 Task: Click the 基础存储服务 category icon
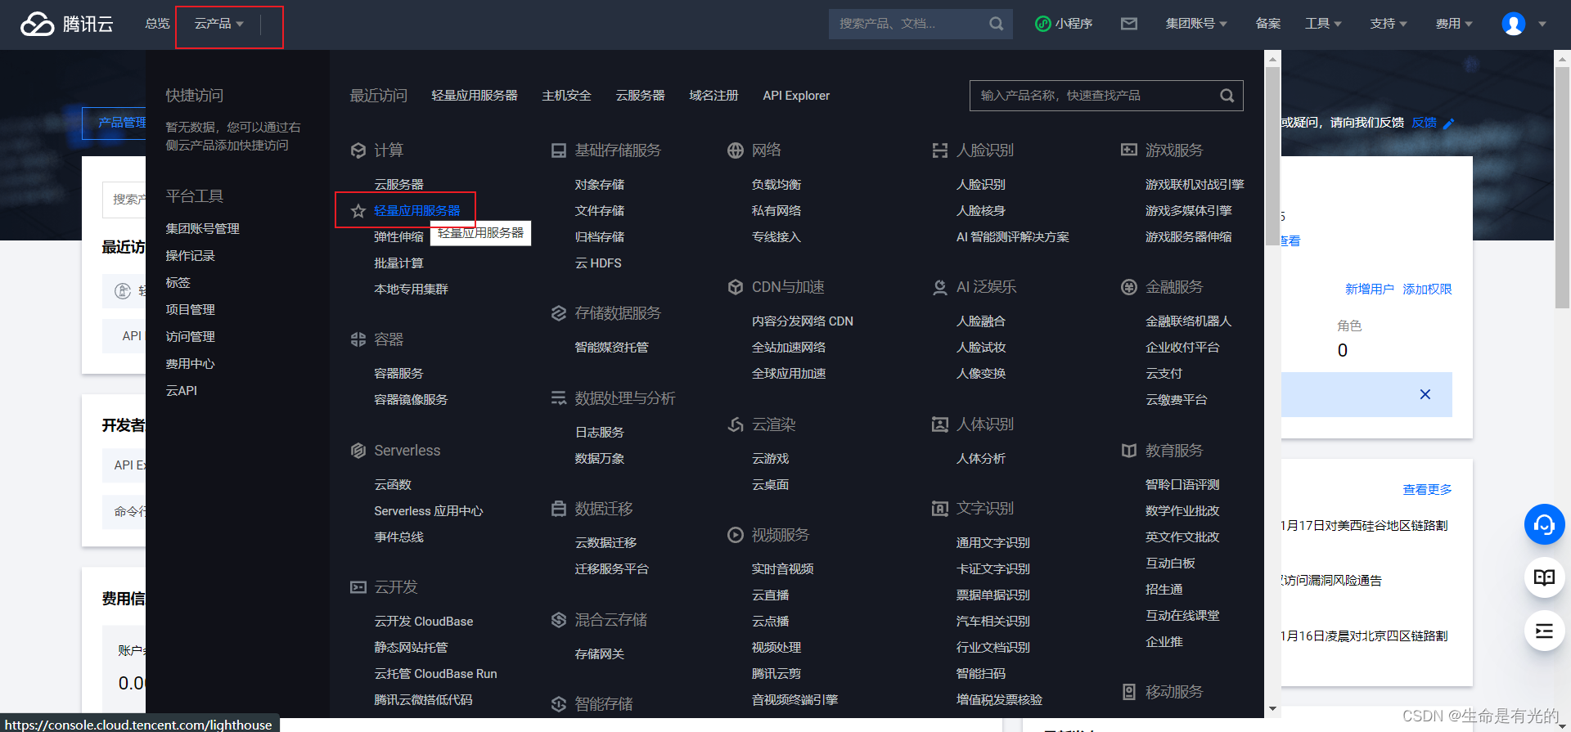point(559,150)
